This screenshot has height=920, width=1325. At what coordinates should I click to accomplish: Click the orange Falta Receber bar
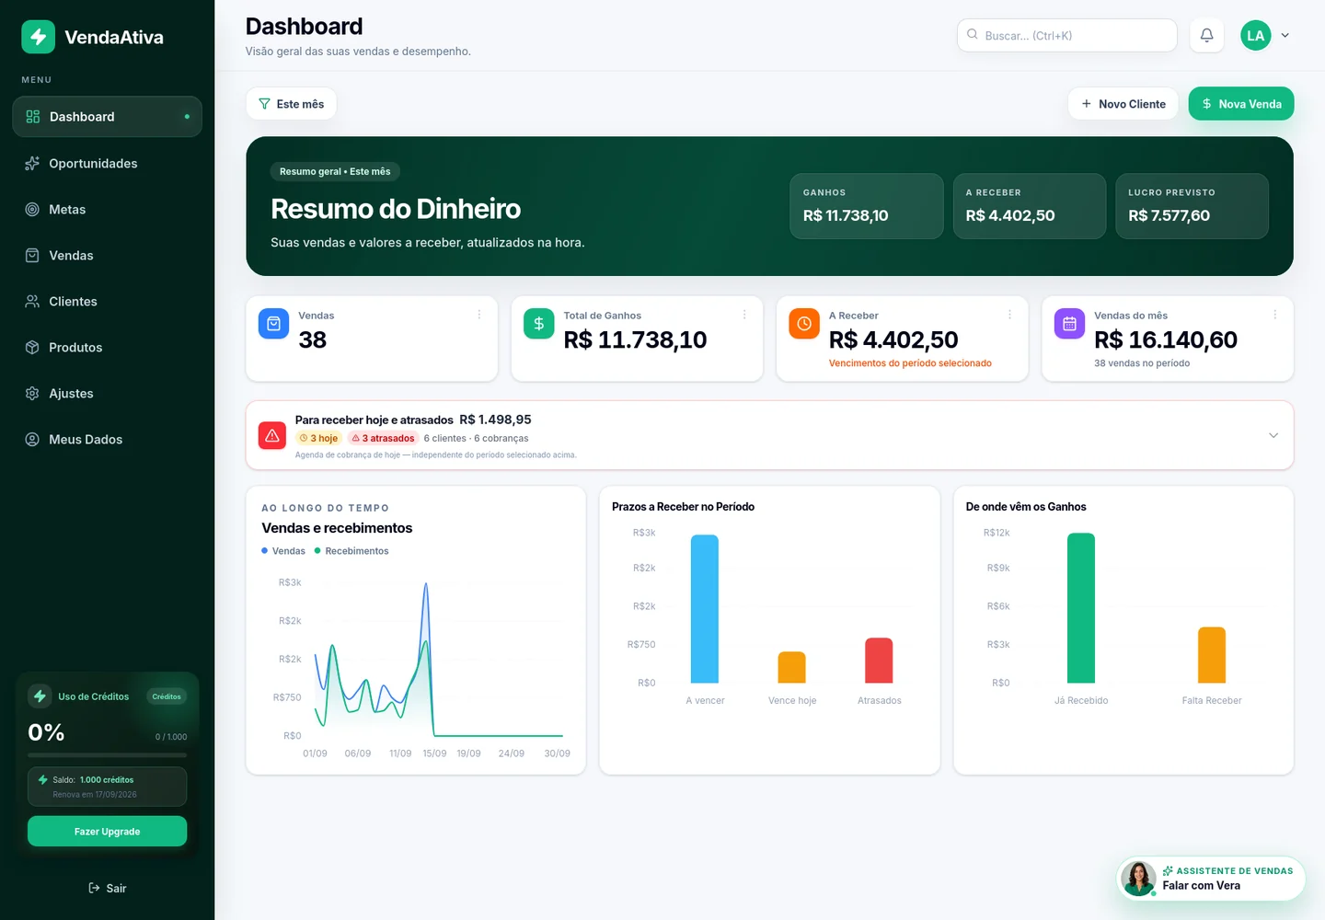click(1212, 655)
